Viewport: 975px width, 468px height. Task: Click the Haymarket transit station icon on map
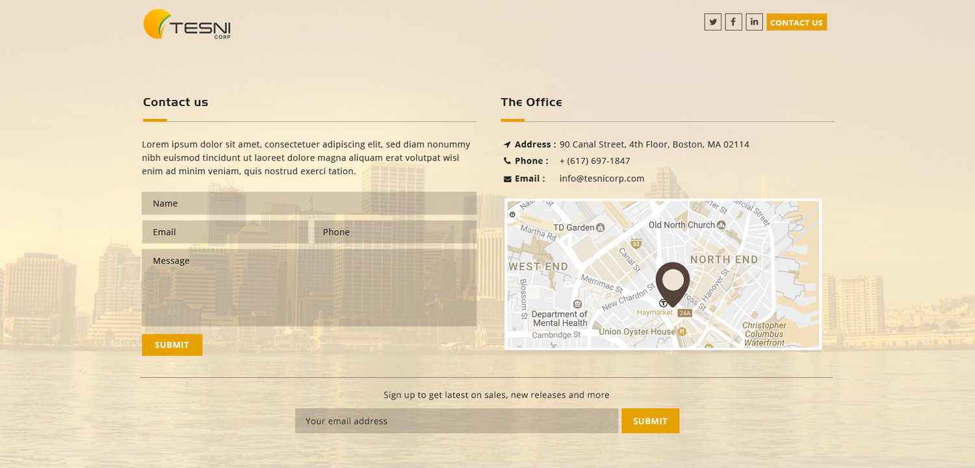(663, 303)
